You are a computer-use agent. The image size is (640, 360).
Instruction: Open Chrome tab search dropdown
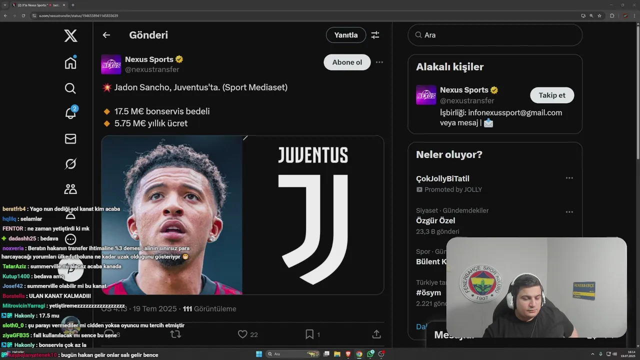[4, 5]
